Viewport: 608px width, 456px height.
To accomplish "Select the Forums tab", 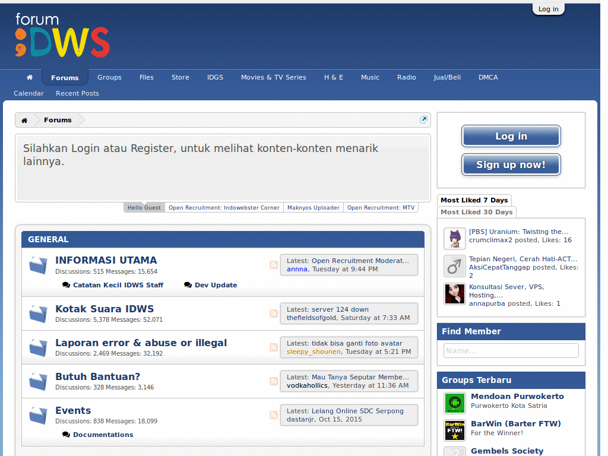I will [x=65, y=78].
